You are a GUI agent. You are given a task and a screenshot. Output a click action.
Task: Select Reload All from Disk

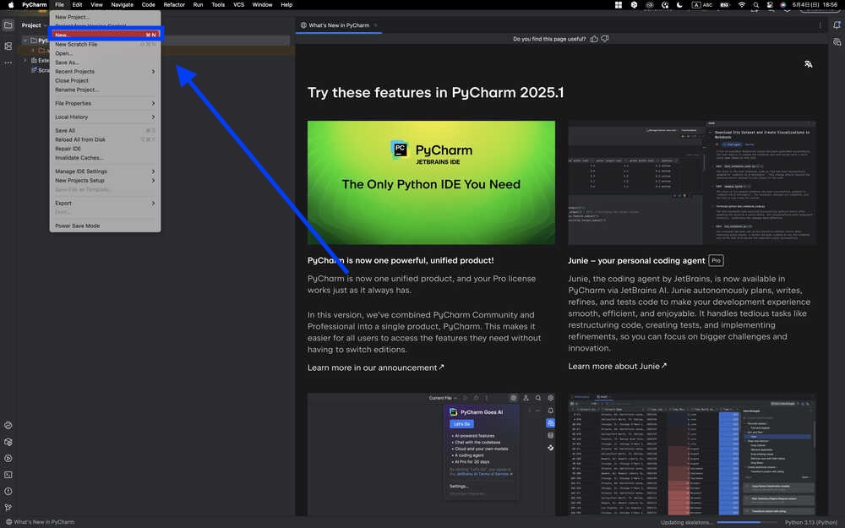(105, 139)
